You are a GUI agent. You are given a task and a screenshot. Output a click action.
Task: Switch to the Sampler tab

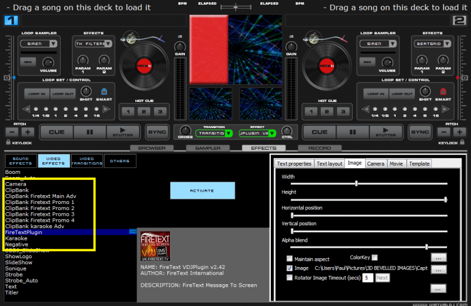point(208,148)
